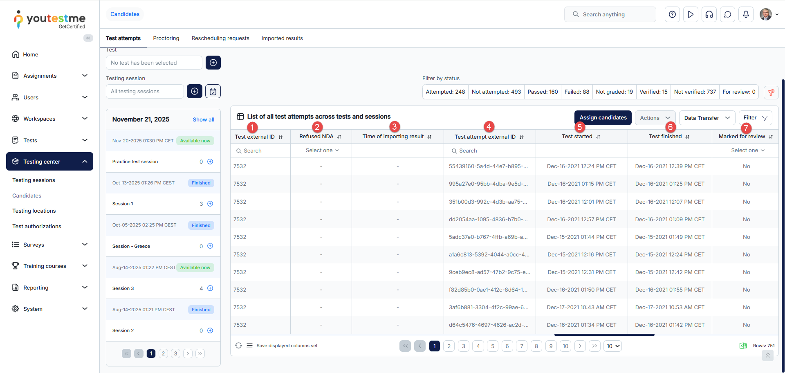
Task: Click the notifications bell icon
Action: [746, 14]
